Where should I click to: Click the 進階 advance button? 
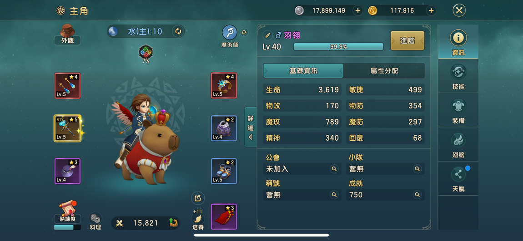point(407,40)
